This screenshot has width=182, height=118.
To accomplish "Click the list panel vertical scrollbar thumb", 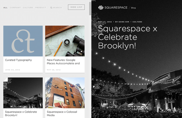I will (90, 9).
